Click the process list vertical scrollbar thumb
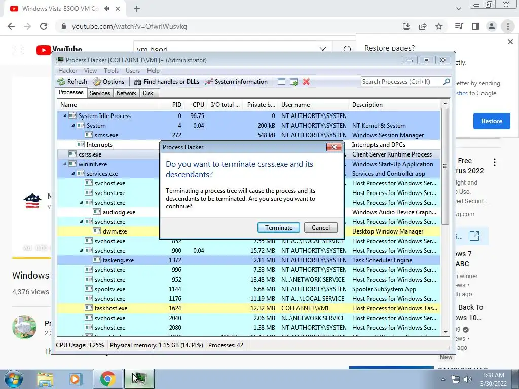 (x=445, y=166)
